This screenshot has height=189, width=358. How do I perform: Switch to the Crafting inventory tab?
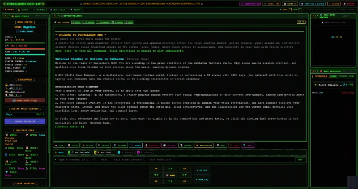tap(343, 76)
